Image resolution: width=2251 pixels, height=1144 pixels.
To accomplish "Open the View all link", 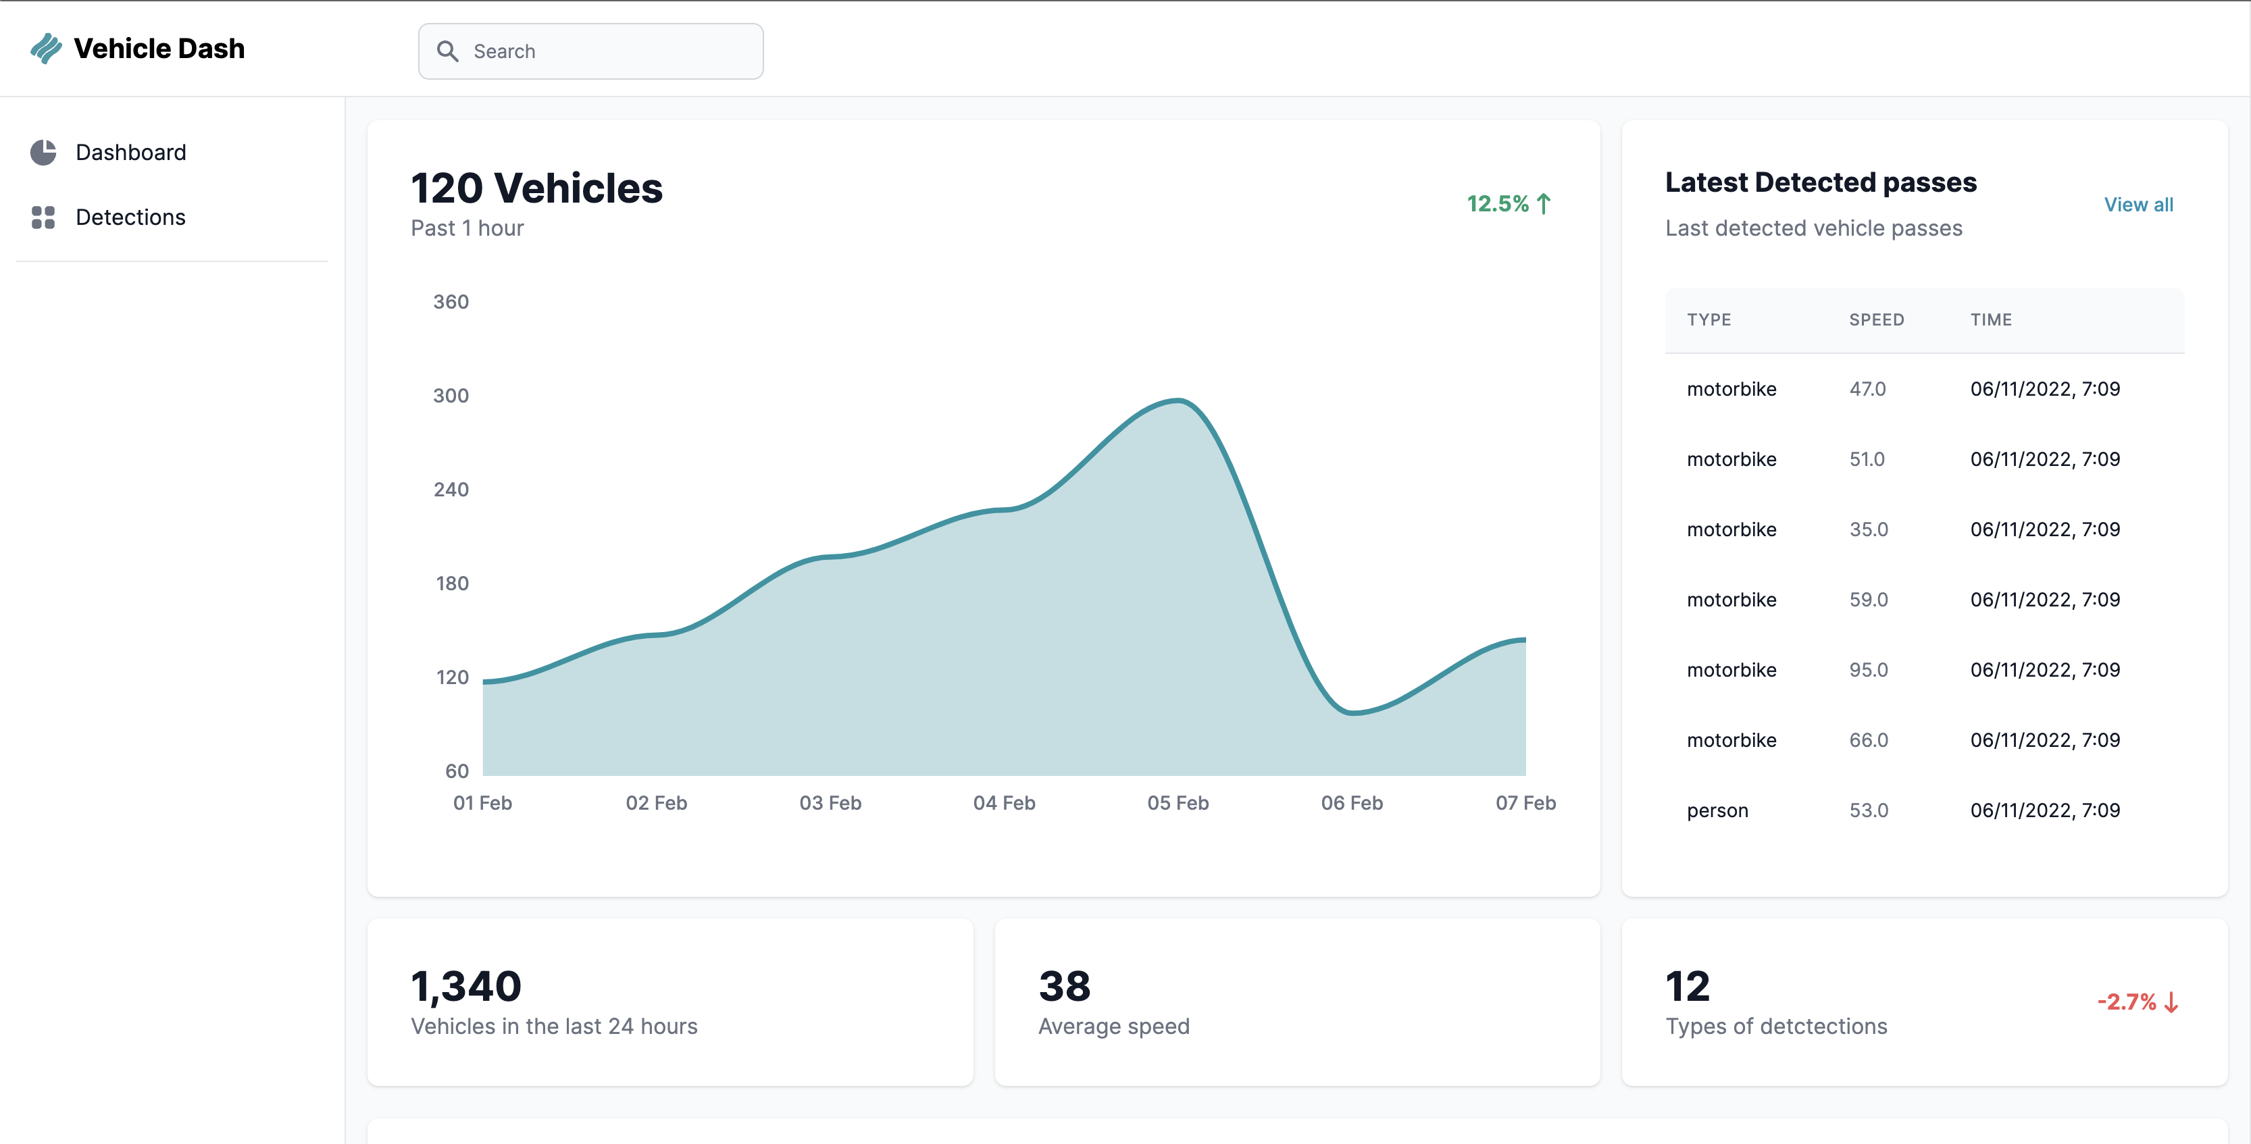I will (2138, 205).
